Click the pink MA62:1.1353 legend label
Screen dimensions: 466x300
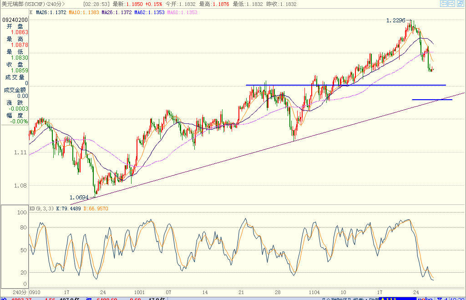click(x=182, y=12)
